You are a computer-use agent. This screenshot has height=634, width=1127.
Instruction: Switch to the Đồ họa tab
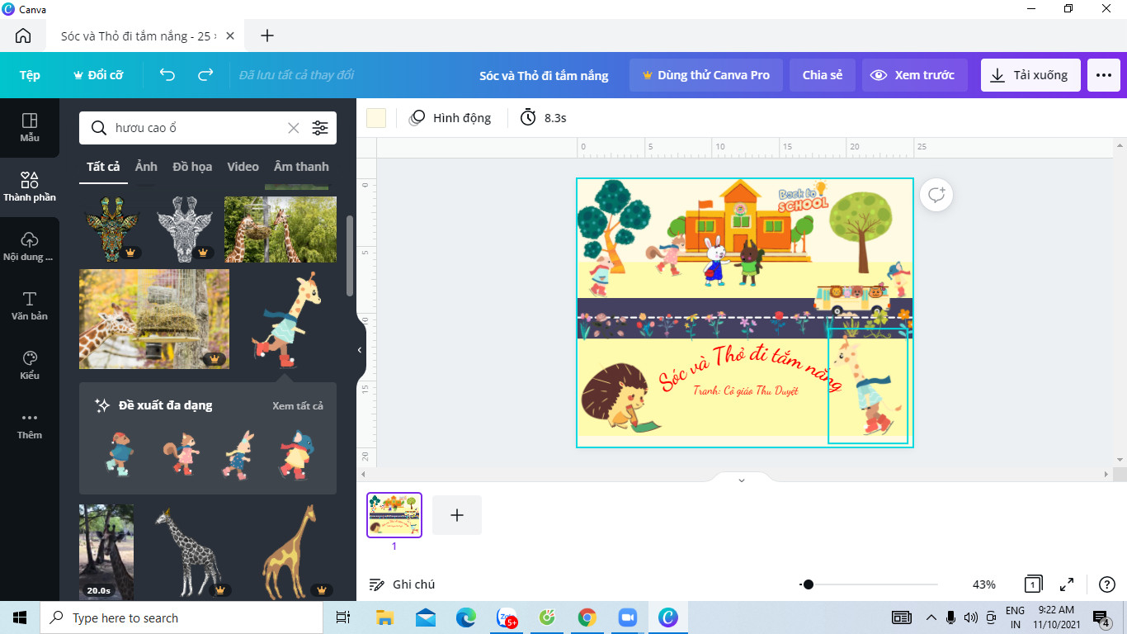[192, 167]
